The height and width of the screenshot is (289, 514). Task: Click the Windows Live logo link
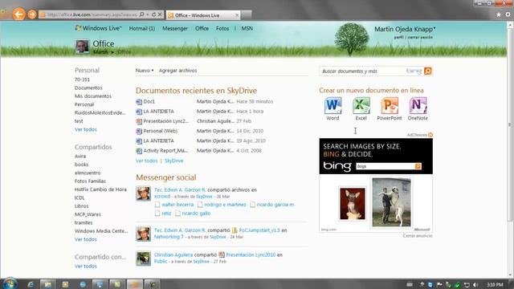(x=98, y=28)
